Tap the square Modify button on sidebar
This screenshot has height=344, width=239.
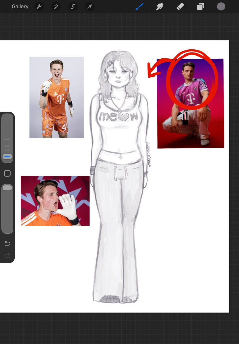(x=7, y=173)
